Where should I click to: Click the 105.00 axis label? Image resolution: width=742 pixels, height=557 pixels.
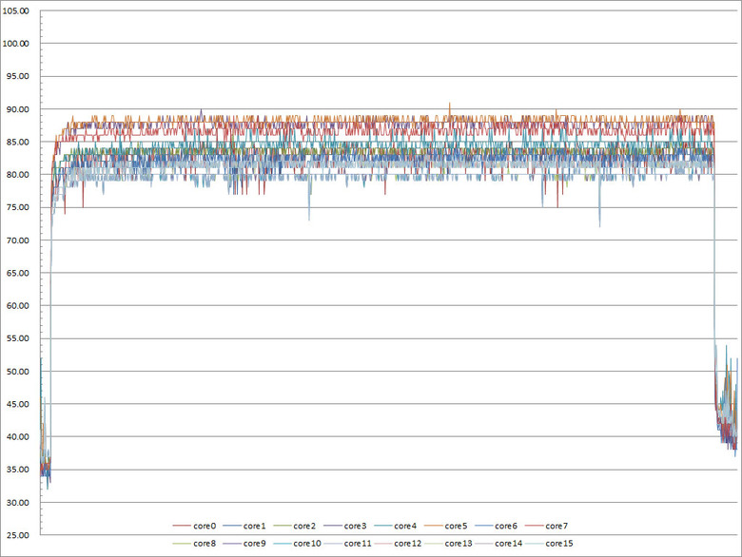click(15, 10)
